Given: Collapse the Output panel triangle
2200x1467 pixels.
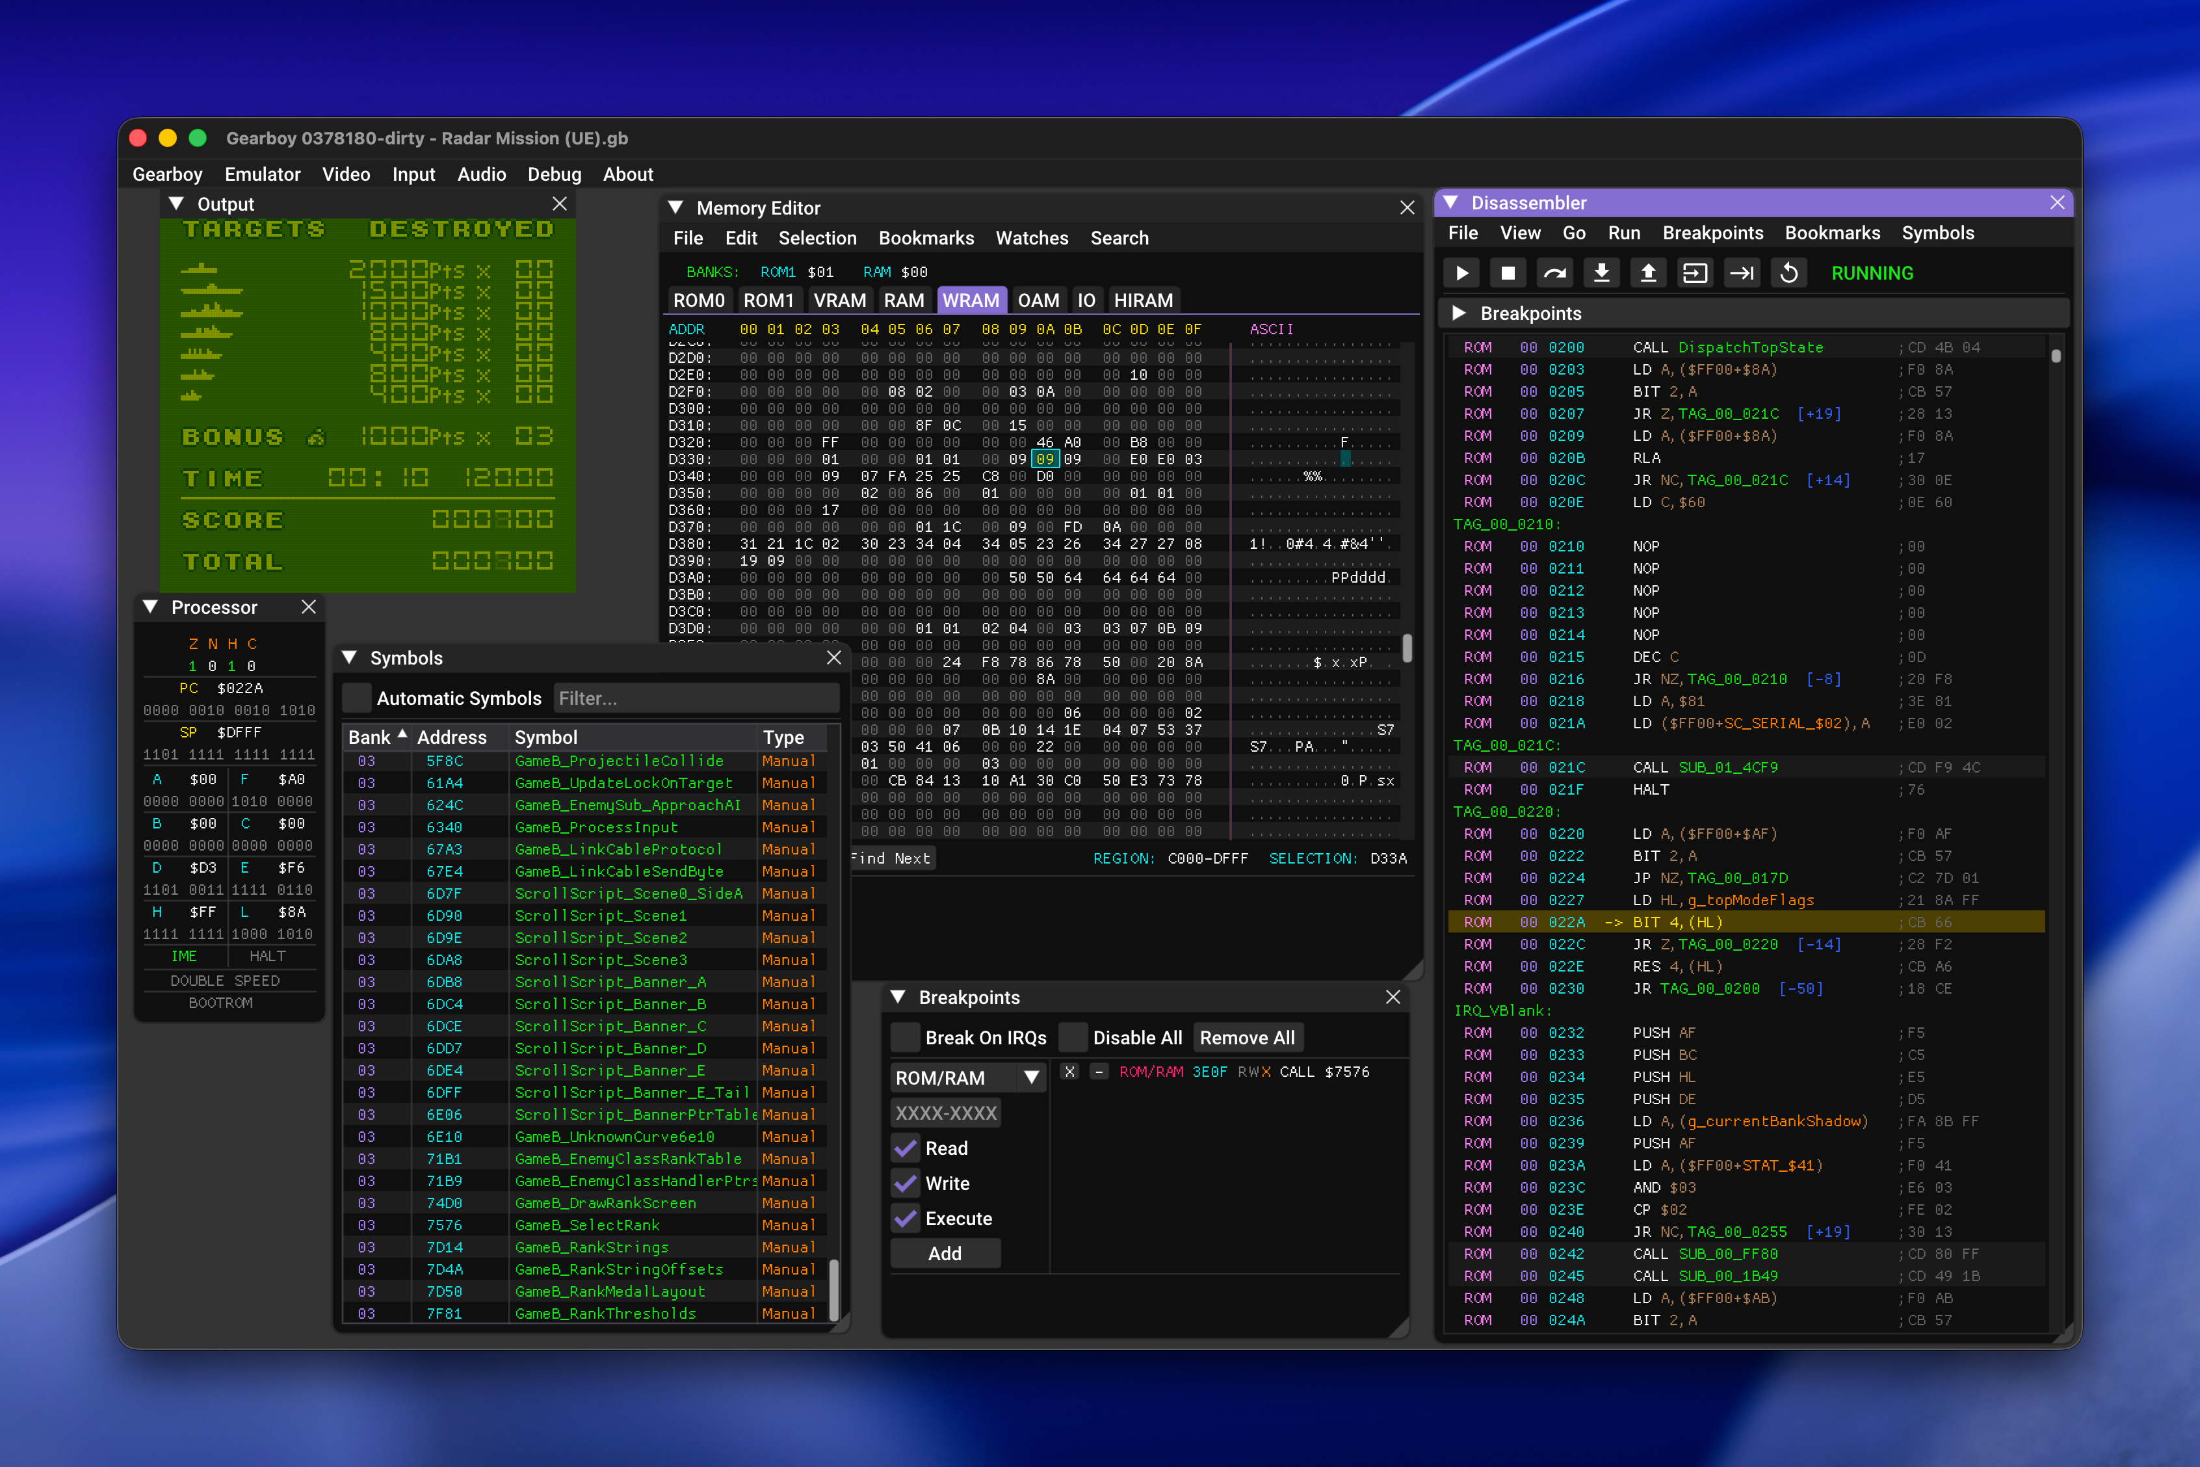Looking at the screenshot, I should (x=176, y=204).
